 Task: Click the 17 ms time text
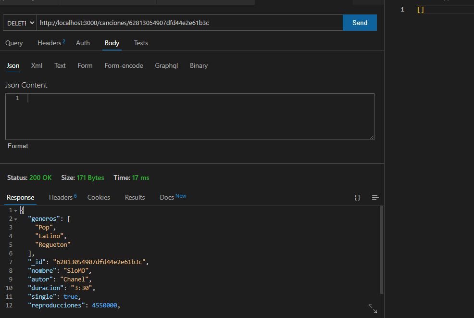point(140,178)
